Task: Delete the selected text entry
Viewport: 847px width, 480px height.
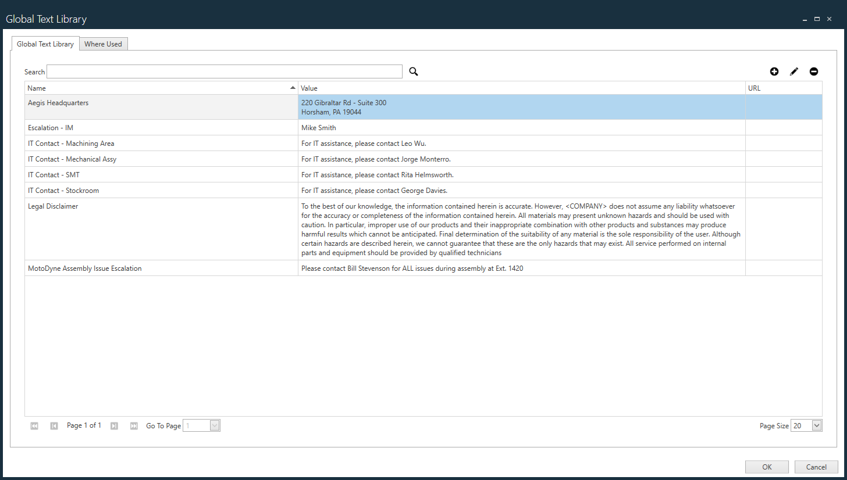Action: 814,71
